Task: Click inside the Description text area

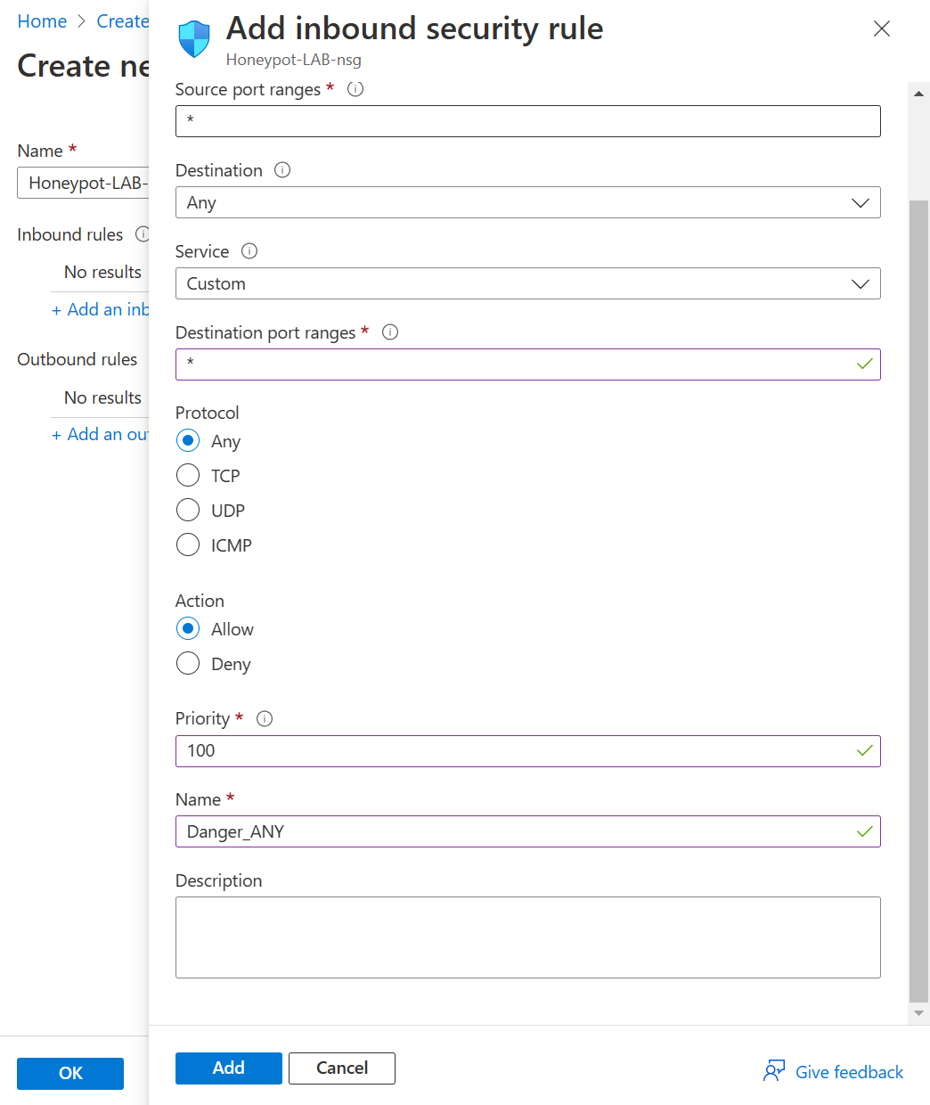Action: tap(527, 937)
